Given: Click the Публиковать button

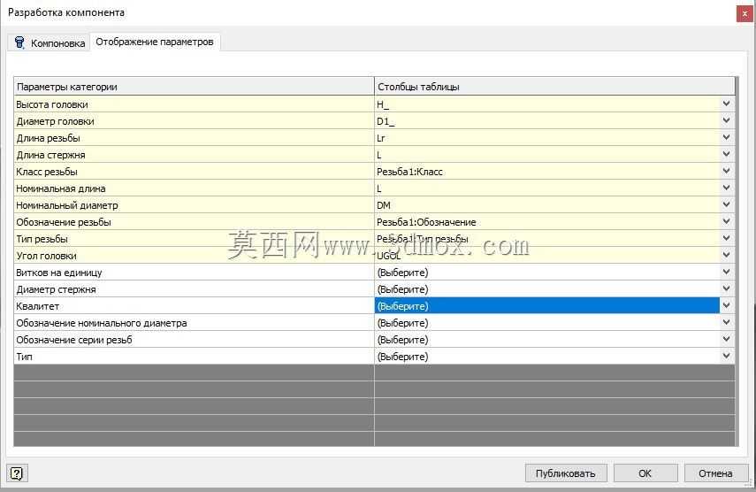Looking at the screenshot, I should 566,473.
